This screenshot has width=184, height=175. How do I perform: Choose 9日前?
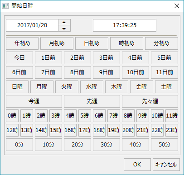[x=107, y=72]
